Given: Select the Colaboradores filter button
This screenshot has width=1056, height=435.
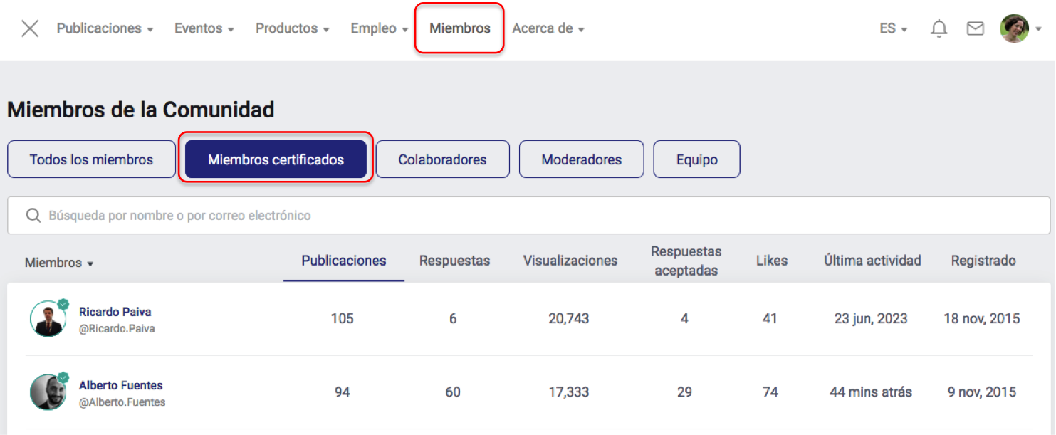Looking at the screenshot, I should click(442, 159).
